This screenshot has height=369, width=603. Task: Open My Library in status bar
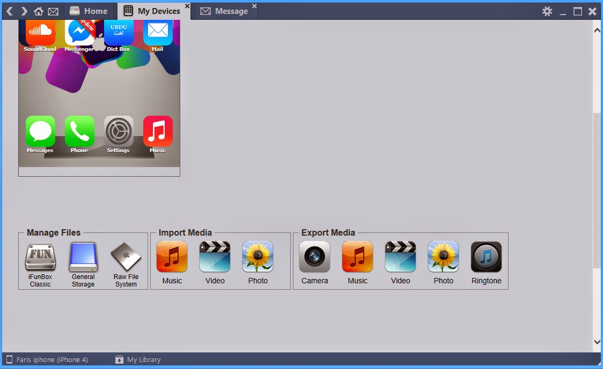click(138, 360)
